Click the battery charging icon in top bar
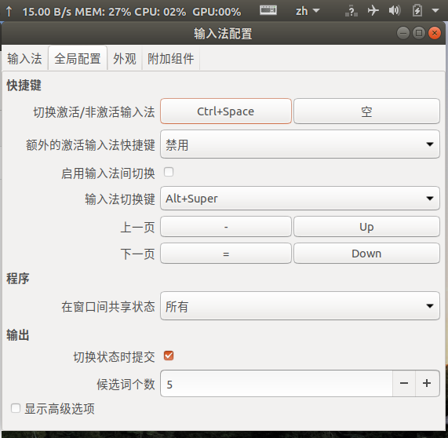The width and height of the screenshot is (448, 438). coord(417,11)
